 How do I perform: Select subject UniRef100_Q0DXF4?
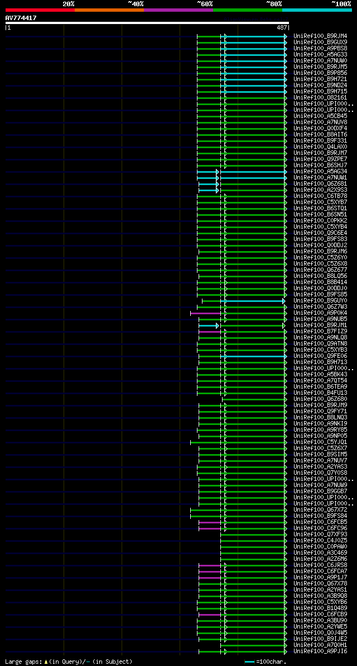(320, 129)
